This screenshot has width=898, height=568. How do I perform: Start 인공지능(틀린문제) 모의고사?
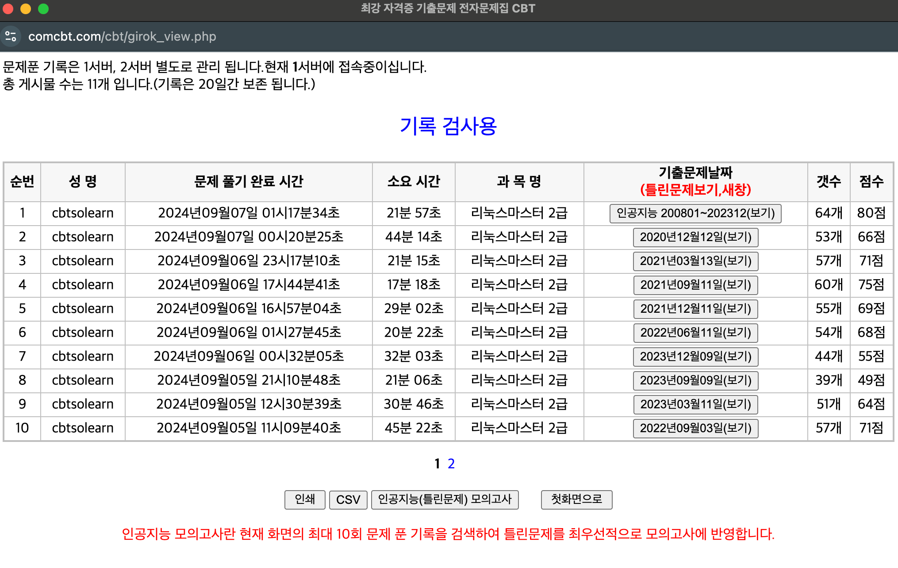click(444, 500)
